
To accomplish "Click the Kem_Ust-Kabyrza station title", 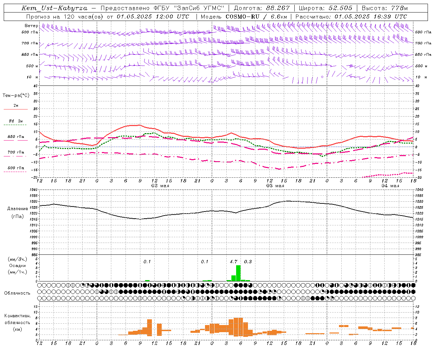I will (54, 8).
